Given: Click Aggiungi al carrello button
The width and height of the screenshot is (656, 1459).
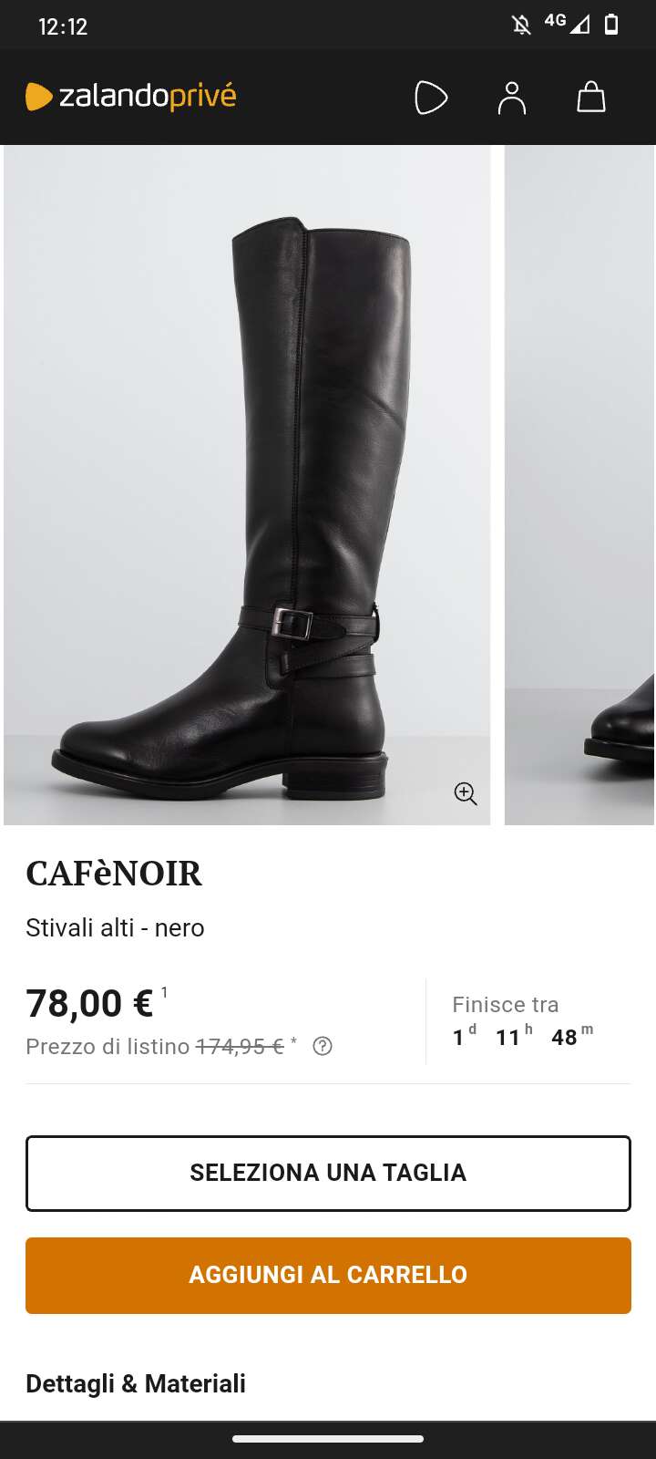Looking at the screenshot, I should point(328,1275).
